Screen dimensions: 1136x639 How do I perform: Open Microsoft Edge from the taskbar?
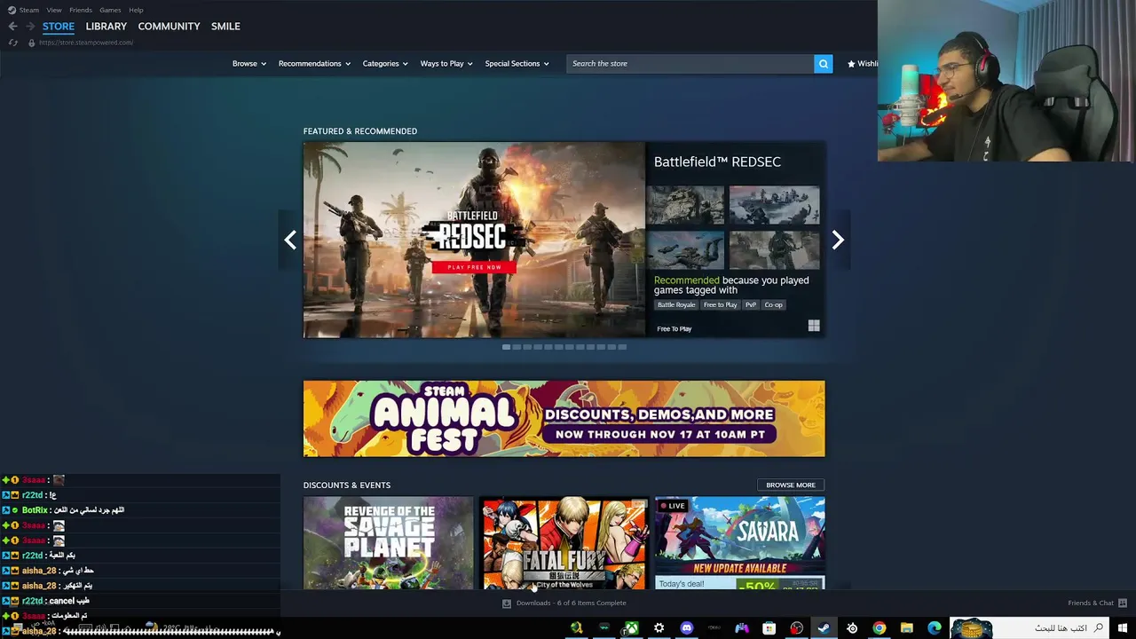[935, 628]
